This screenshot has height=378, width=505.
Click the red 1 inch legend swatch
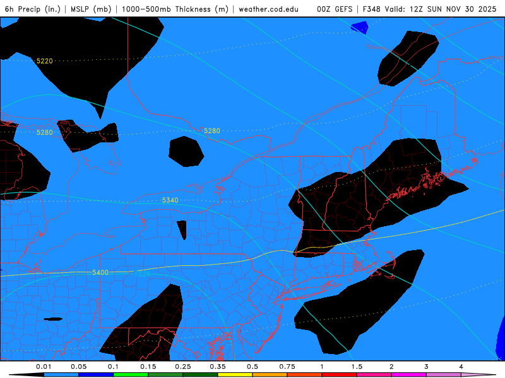click(340, 375)
